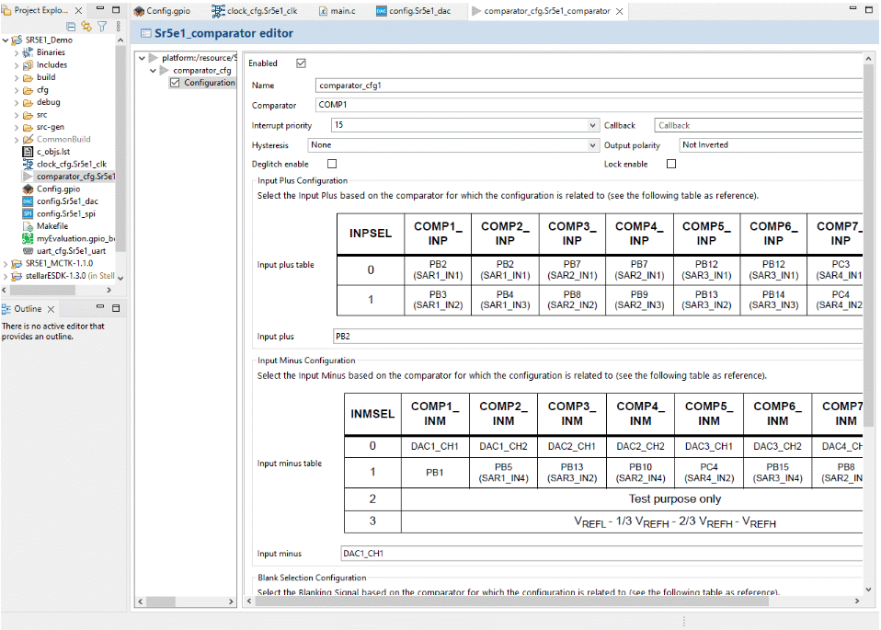Enable the Deglitch enable checkbox
881x630 pixels.
pos(331,164)
